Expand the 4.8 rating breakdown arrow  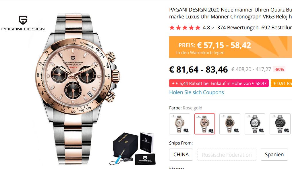[213, 28]
